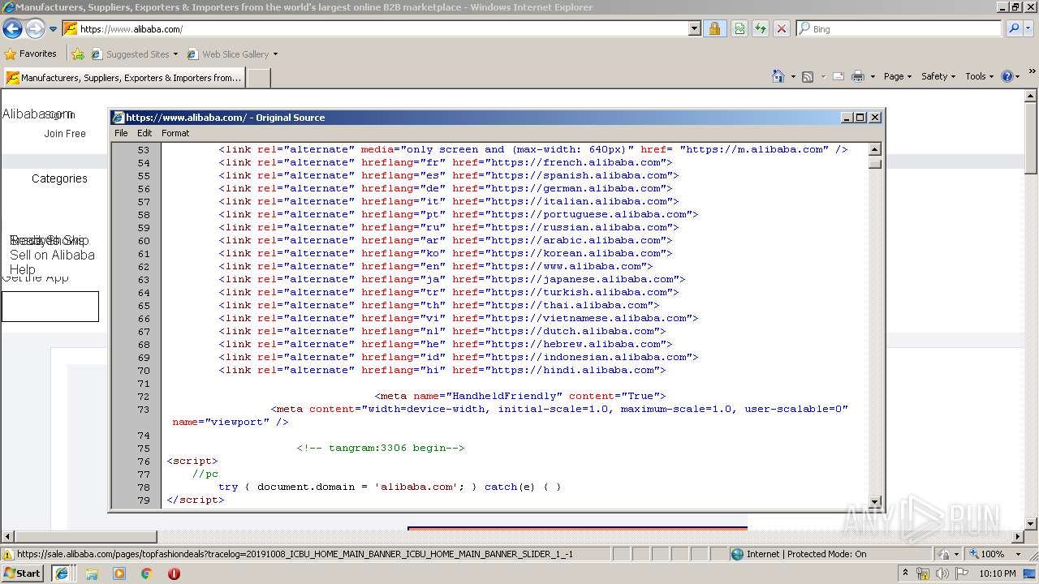Open the Web Slice Gallery link
The width and height of the screenshot is (1039, 584).
232,54
